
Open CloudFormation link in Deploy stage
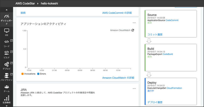174,88
